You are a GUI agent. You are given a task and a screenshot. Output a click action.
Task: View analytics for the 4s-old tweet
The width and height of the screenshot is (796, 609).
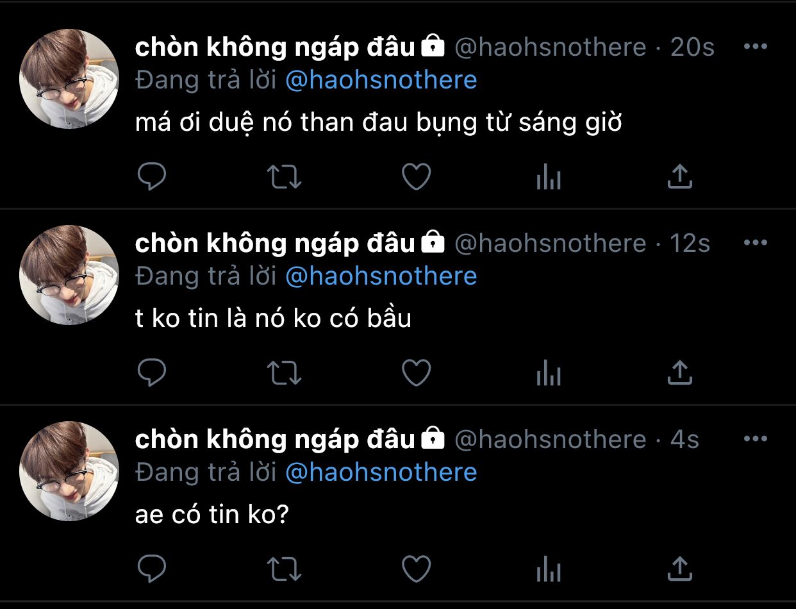click(549, 569)
